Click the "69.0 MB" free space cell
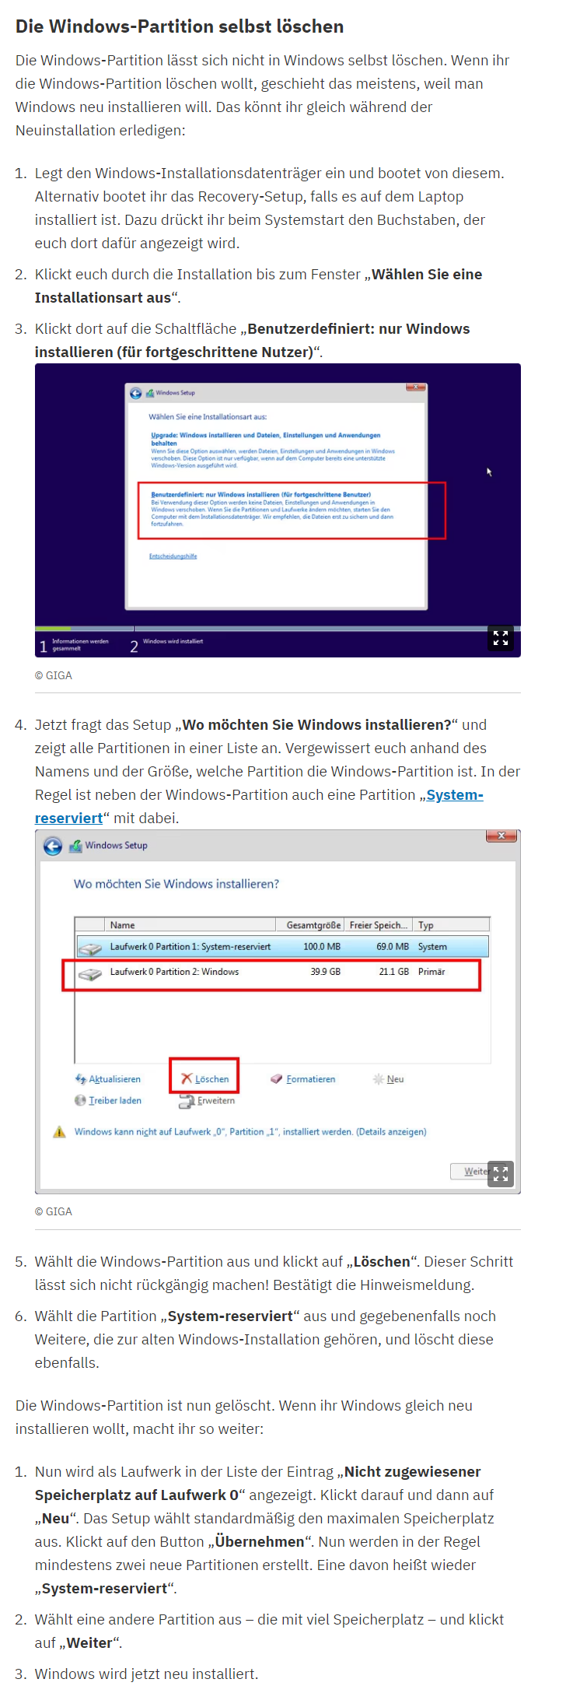The height and width of the screenshot is (1700, 573). coord(393,947)
